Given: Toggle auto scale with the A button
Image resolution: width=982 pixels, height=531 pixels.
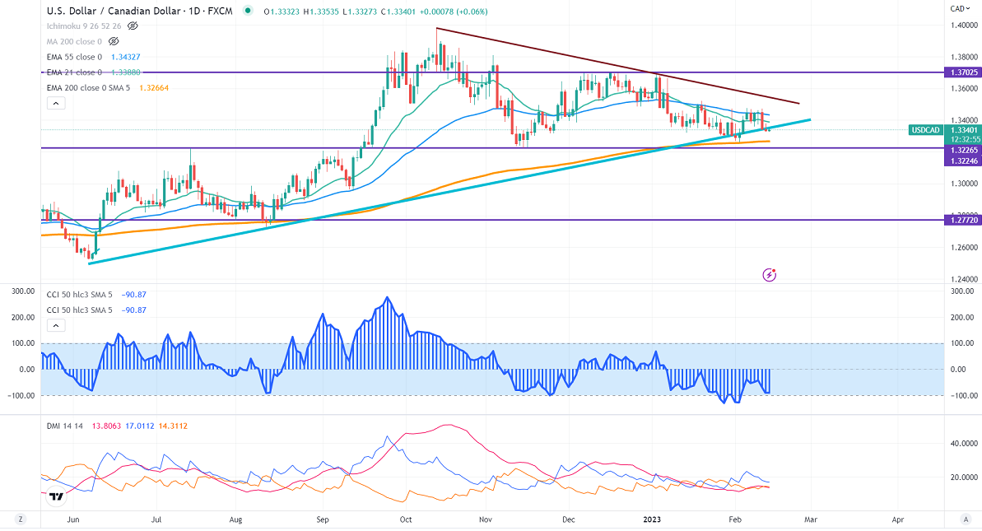Looking at the screenshot, I should pyautogui.click(x=964, y=519).
